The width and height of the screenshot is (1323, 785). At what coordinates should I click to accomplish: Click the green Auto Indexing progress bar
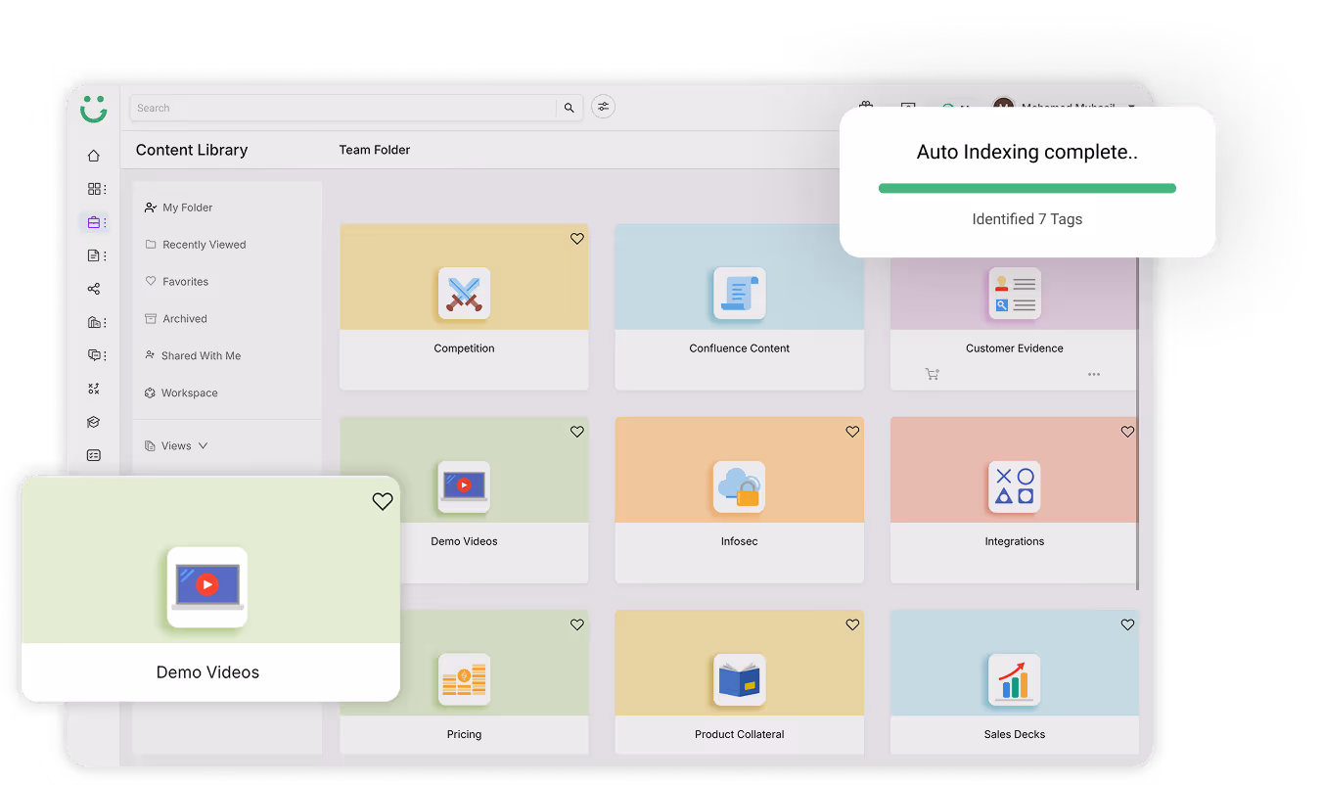(1027, 189)
